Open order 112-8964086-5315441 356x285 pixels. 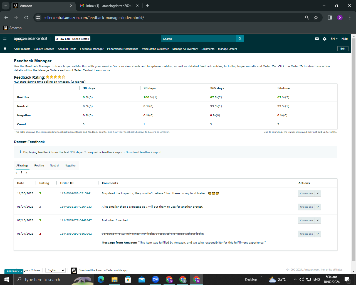click(76, 193)
